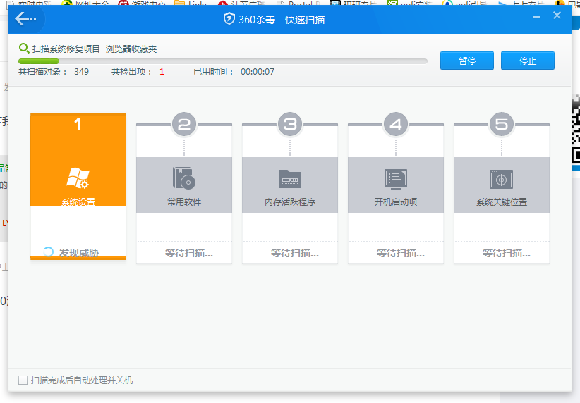Click the memory folder icon for 内存活跃程序
The width and height of the screenshot is (580, 403).
coord(290,179)
